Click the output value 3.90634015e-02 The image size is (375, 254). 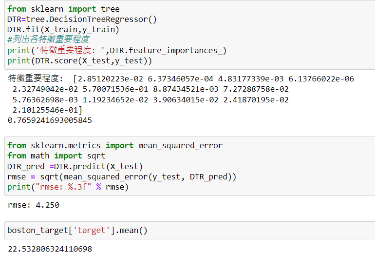click(186, 99)
